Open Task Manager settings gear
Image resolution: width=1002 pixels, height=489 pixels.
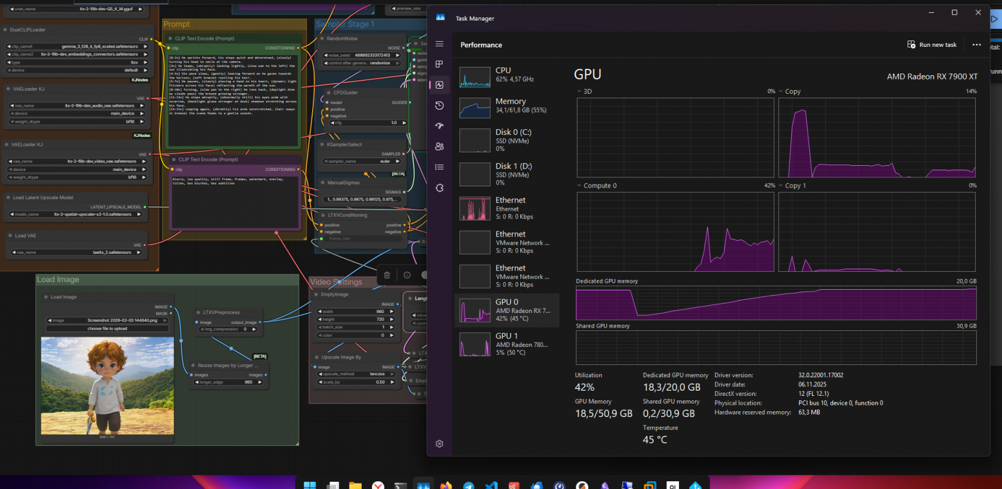439,443
